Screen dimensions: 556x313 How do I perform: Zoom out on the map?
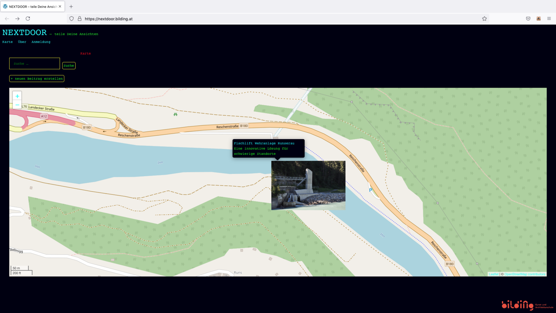tap(17, 105)
